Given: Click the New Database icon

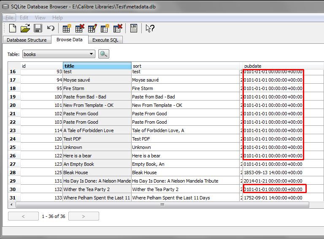Looking at the screenshot, I should coord(12,28).
